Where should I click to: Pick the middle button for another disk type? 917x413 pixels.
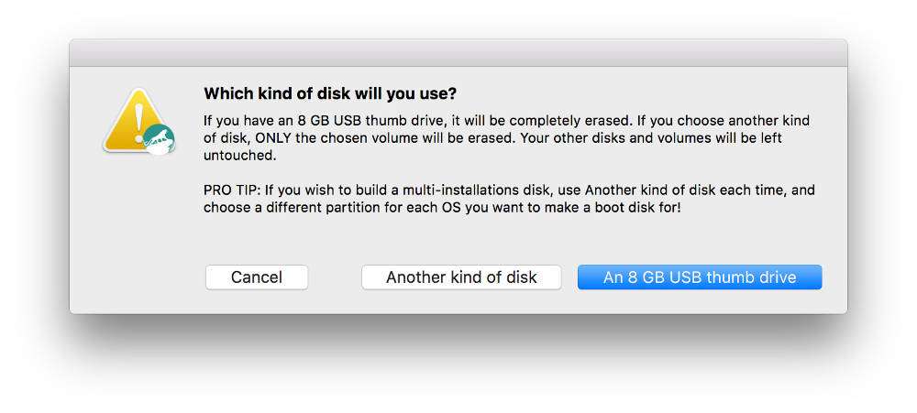click(x=461, y=277)
